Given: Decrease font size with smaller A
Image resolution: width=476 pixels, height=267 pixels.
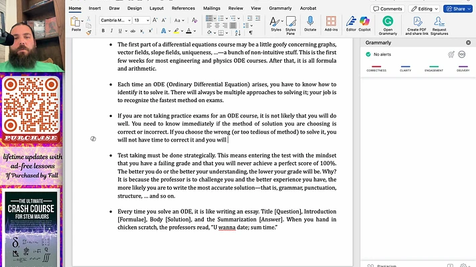Looking at the screenshot, I should coord(164,20).
